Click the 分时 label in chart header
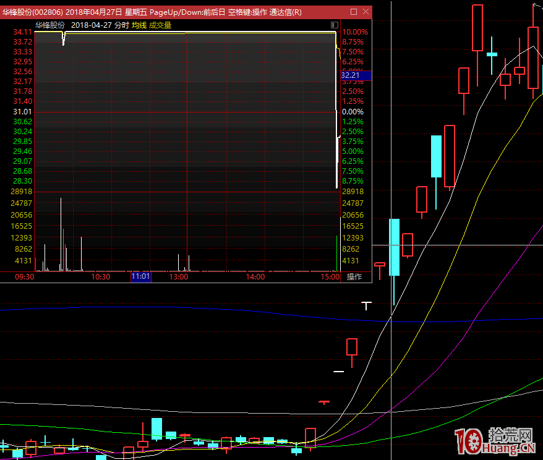This screenshot has height=460, width=543. point(122,25)
